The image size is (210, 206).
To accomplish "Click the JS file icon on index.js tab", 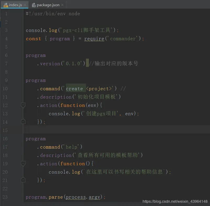I will click(6, 5).
